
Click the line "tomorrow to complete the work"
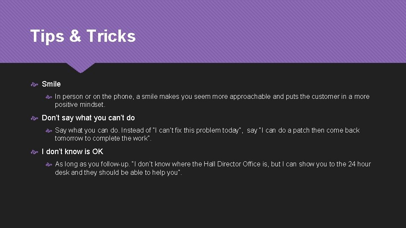pos(103,138)
